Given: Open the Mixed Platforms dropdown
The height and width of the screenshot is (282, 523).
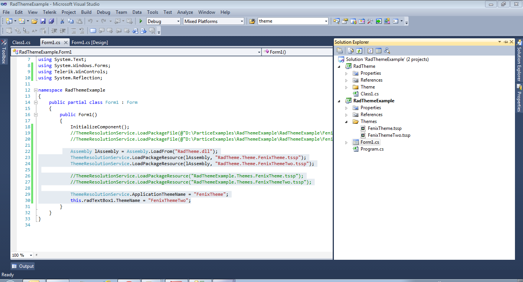Looking at the screenshot, I should pyautogui.click(x=241, y=21).
